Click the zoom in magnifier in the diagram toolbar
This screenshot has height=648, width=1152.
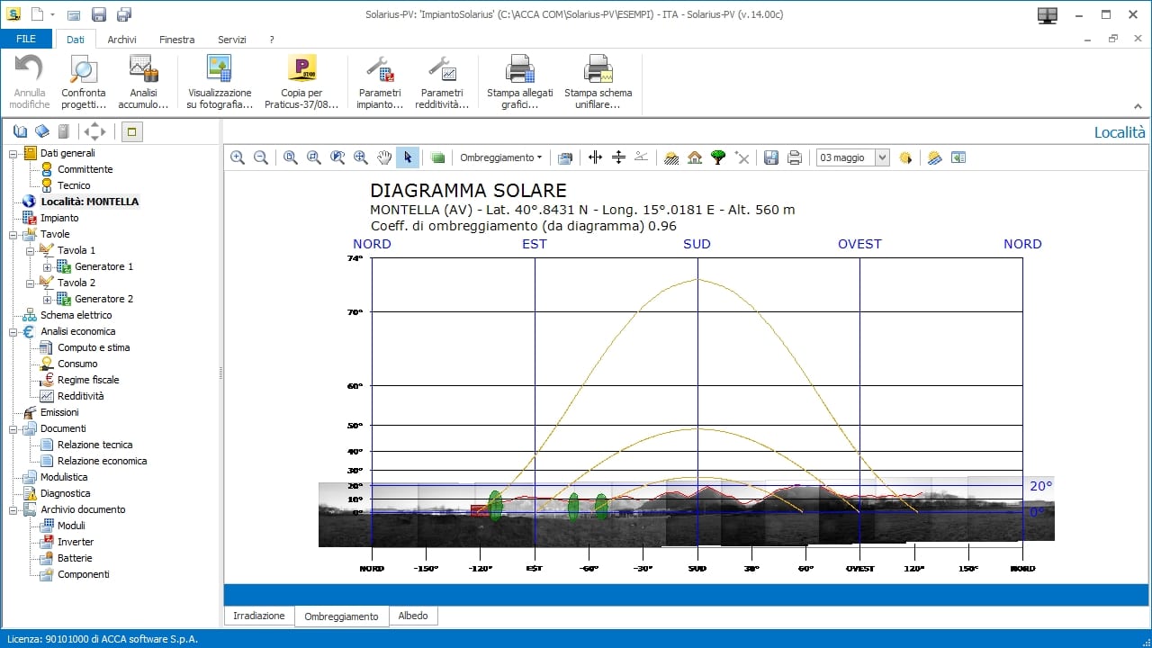pyautogui.click(x=238, y=157)
